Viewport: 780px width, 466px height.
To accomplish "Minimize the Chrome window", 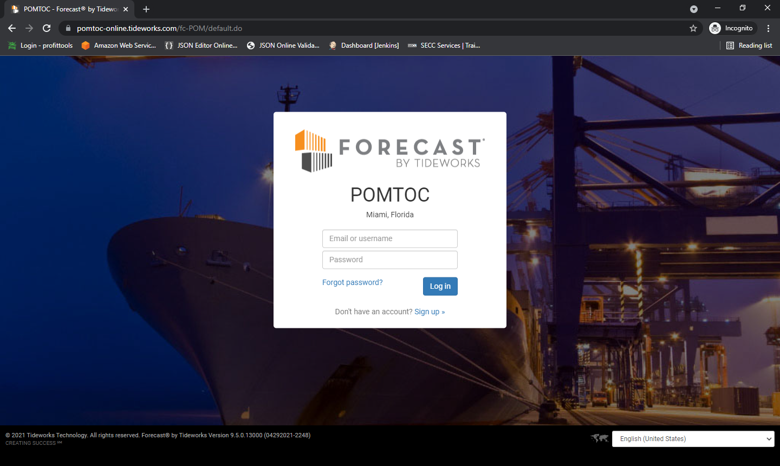I will coord(718,8).
